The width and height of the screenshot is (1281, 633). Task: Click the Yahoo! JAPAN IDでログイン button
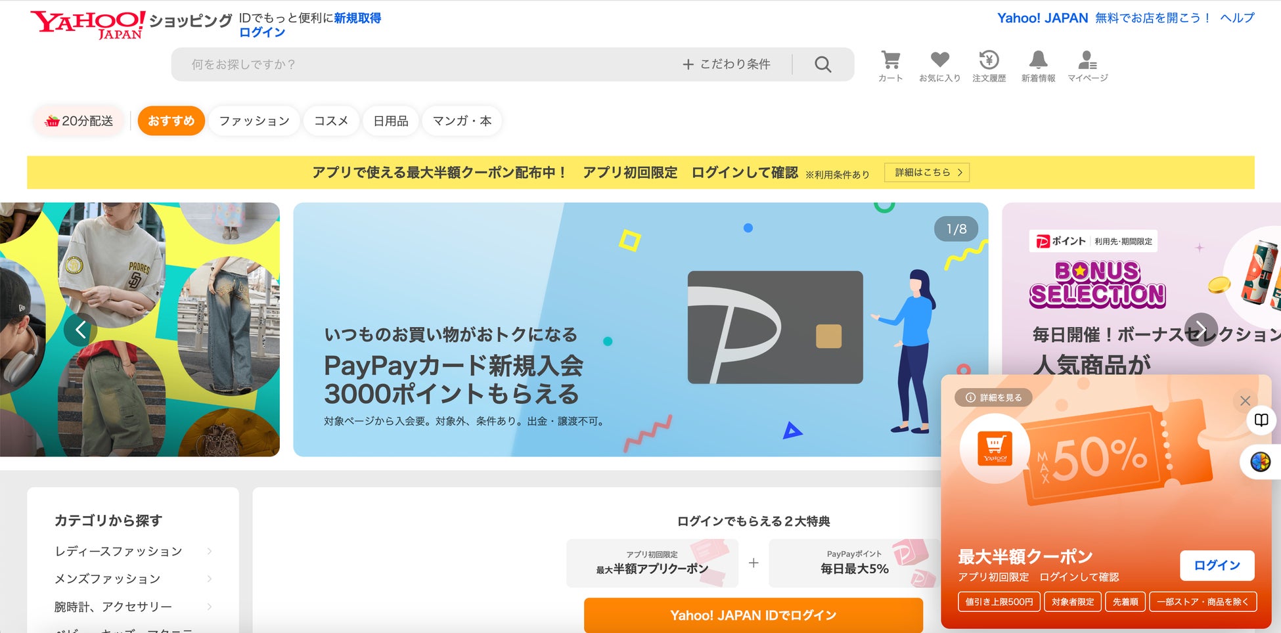pos(753,615)
